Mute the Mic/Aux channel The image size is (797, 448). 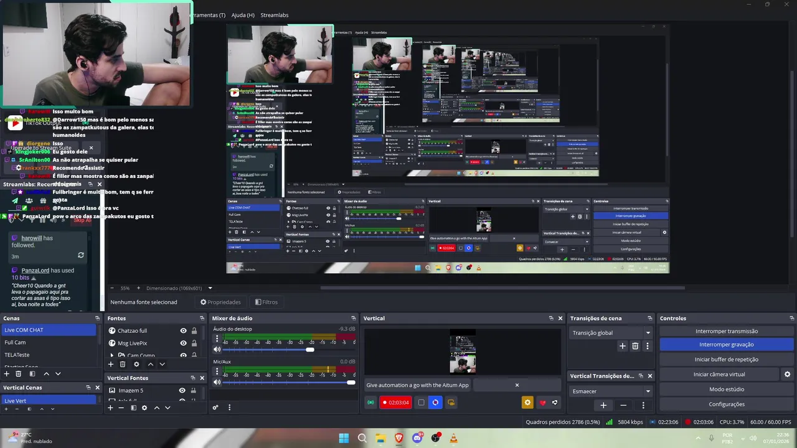click(217, 382)
